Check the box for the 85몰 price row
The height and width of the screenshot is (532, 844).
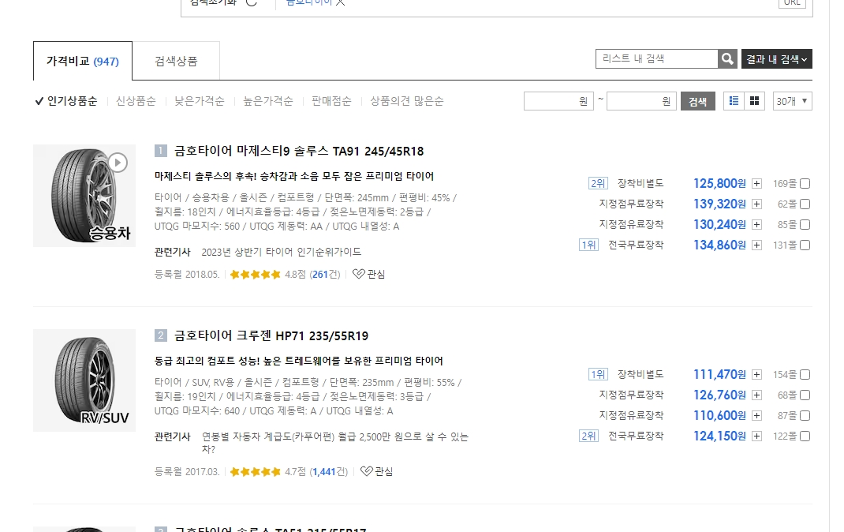(x=805, y=224)
